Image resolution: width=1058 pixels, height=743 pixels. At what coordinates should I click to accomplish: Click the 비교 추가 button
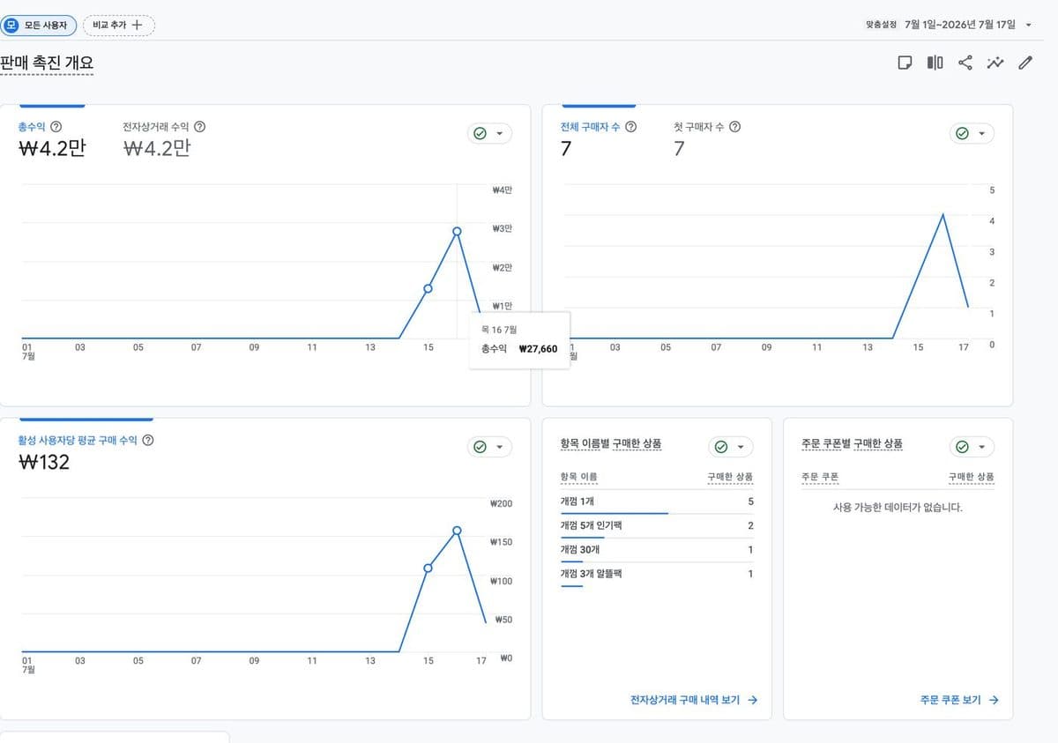click(x=118, y=26)
